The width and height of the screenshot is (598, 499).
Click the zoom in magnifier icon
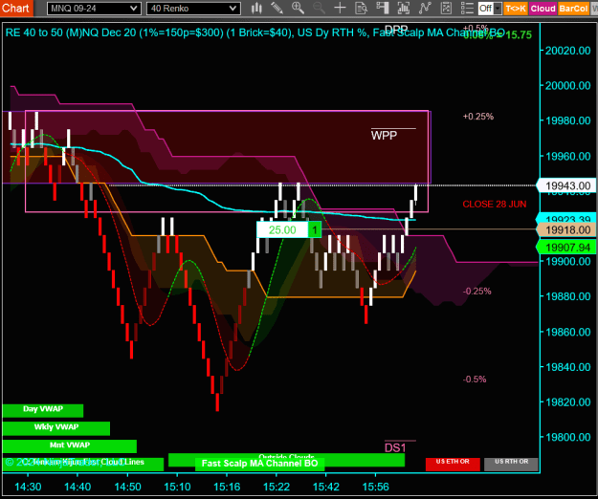coord(298,8)
